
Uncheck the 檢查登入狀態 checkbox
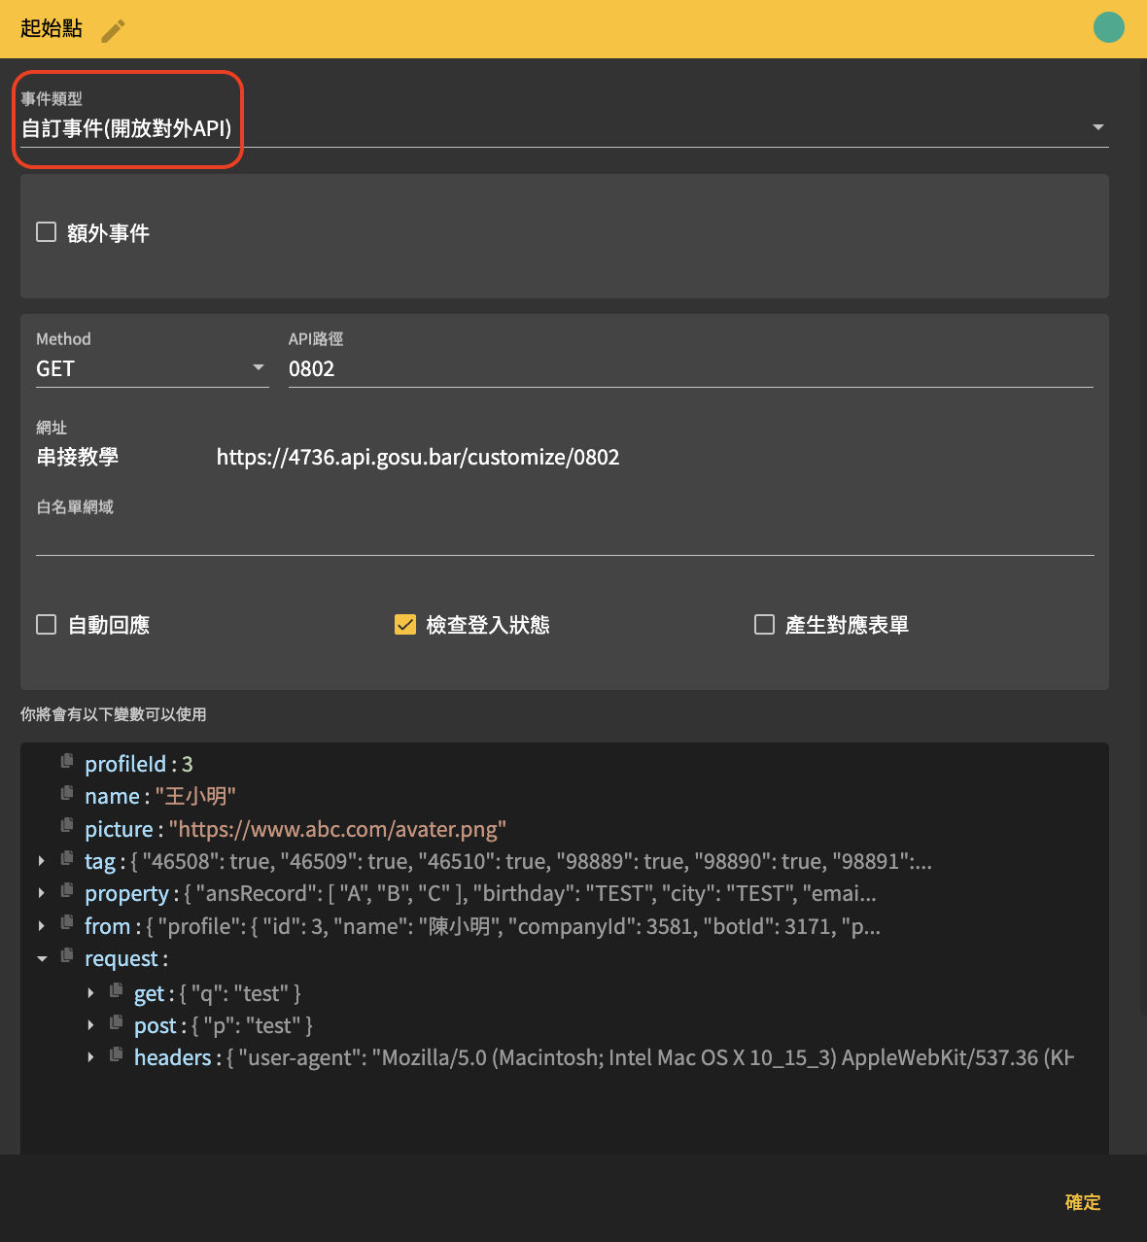(405, 624)
